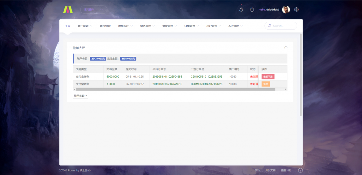Open the 开发文档 footer link
Image resolution: width=362 pixels, height=175 pixels.
pos(270,170)
